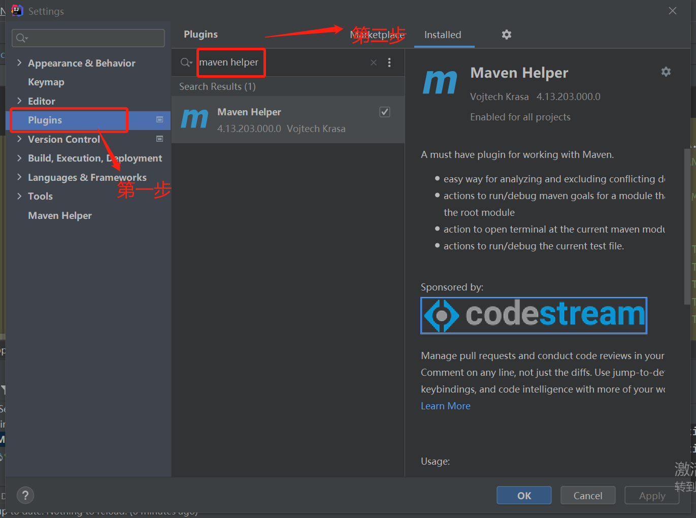Select Tools in settings tree
696x518 pixels.
tap(40, 196)
